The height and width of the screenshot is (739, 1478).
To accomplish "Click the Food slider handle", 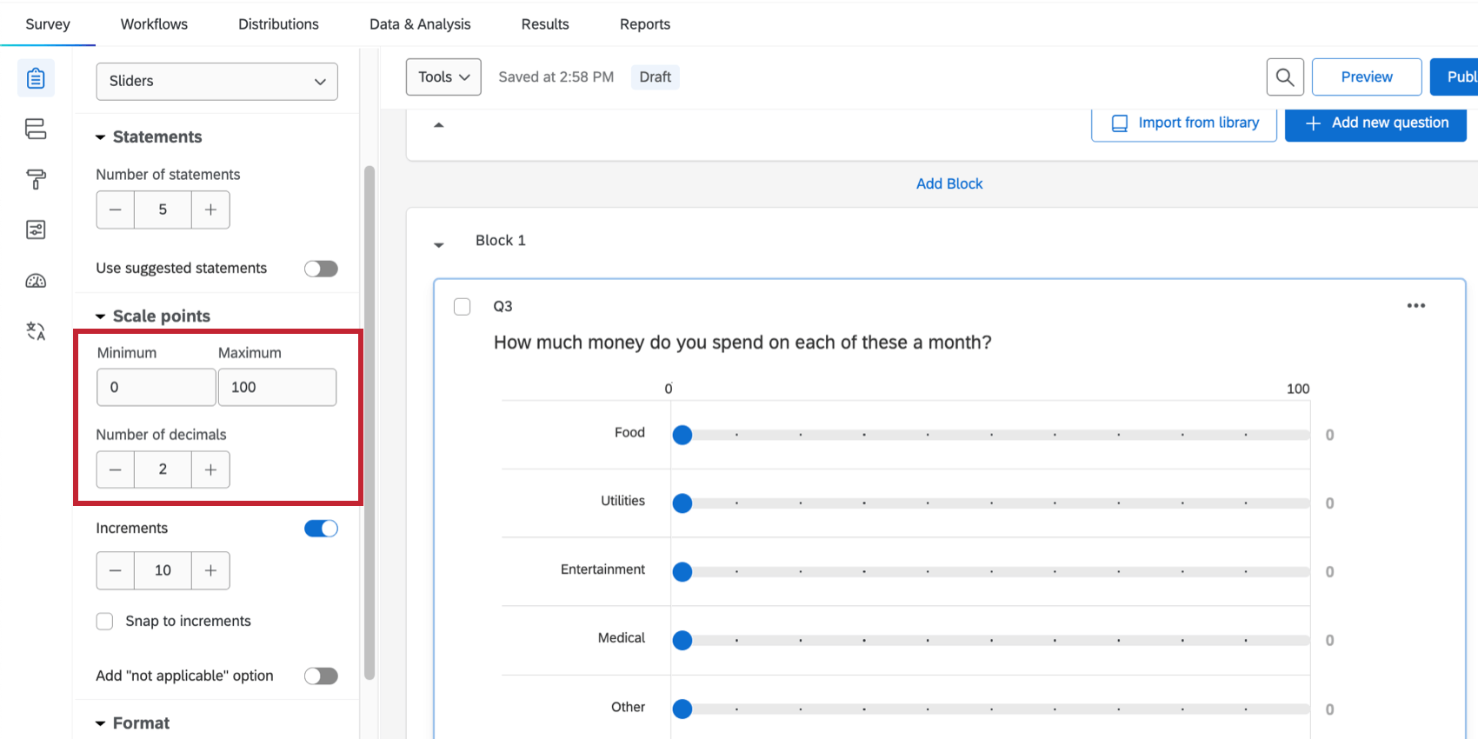I will [x=682, y=435].
